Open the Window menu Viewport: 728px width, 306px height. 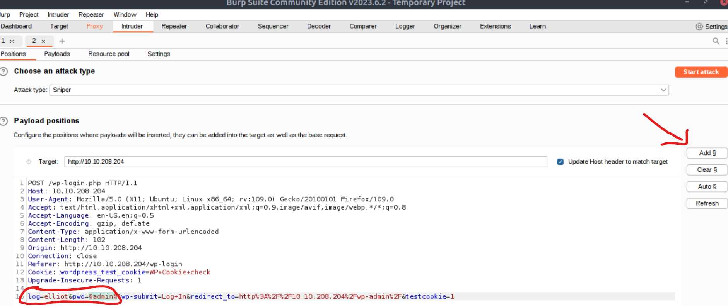tap(125, 15)
